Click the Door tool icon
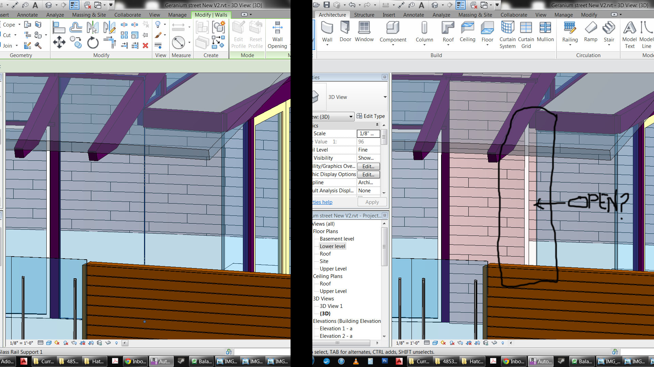 pos(345,28)
